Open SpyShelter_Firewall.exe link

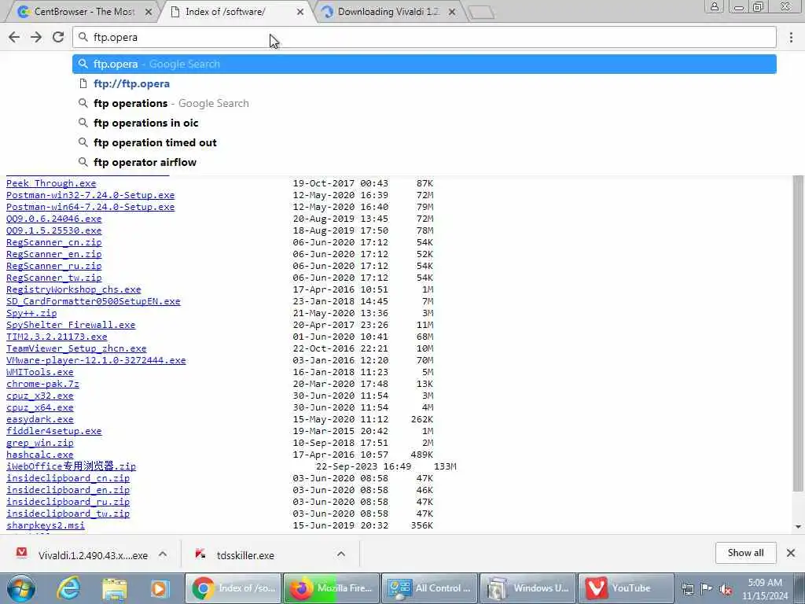[x=71, y=325]
